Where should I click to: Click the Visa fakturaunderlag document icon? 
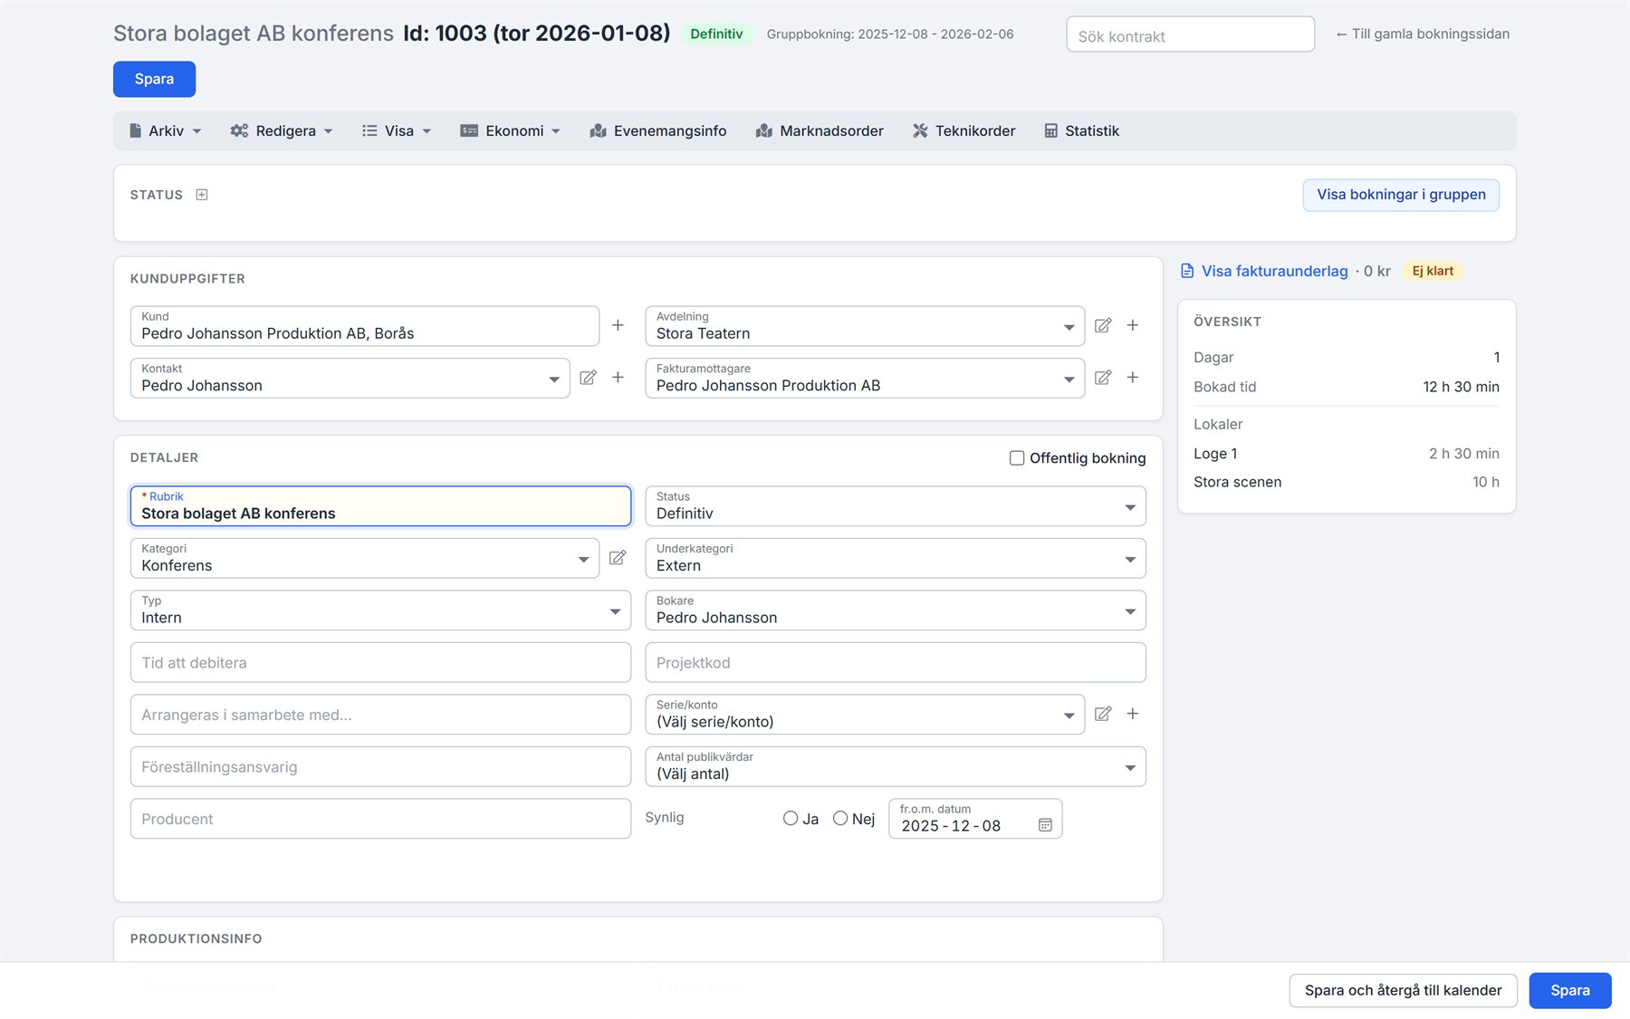tap(1187, 271)
